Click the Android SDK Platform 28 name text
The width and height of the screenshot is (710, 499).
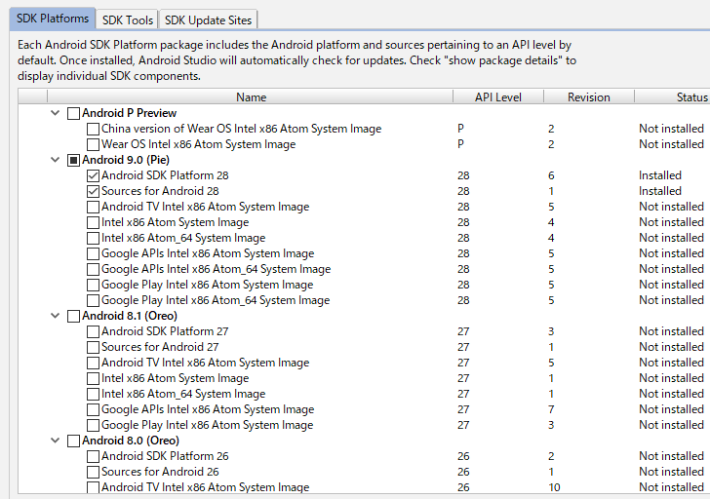[165, 175]
